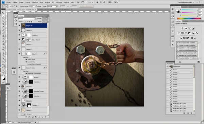
Task: Open the Style dropdown in the options bar
Action: [52, 6]
